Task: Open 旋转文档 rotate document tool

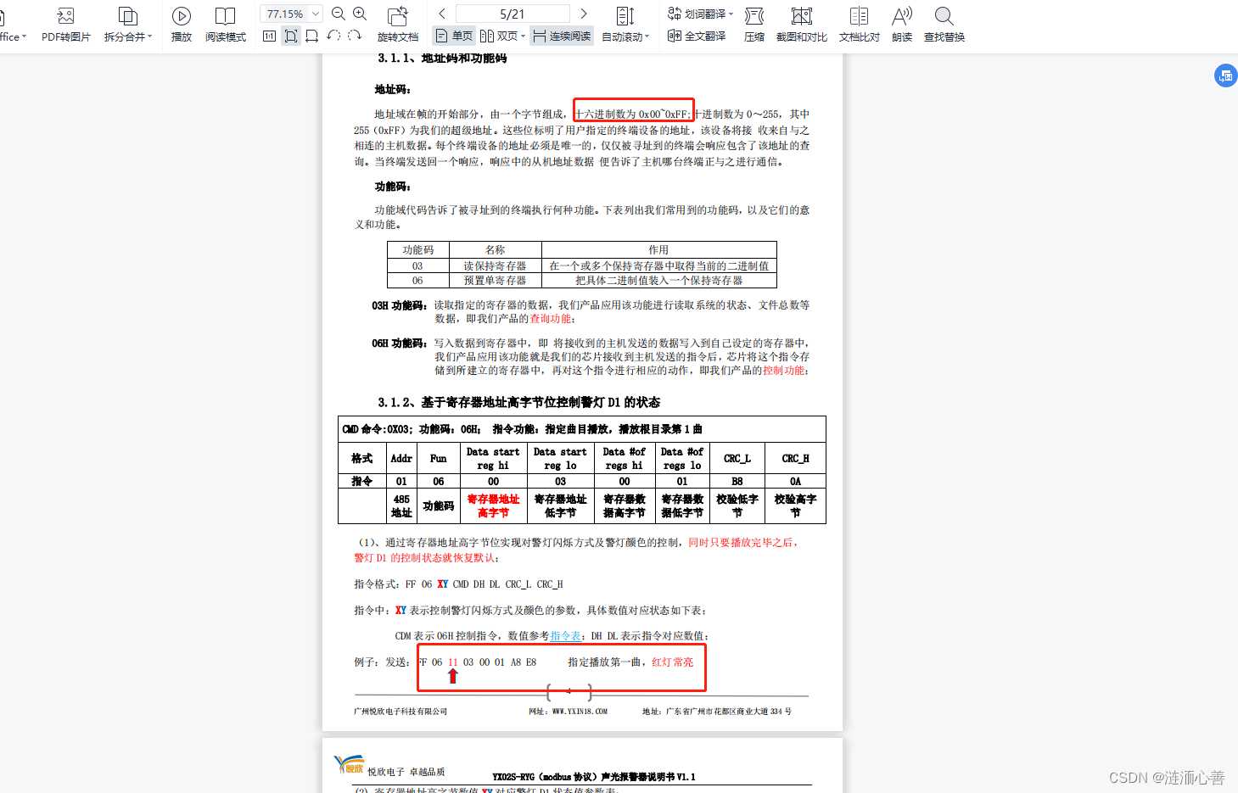Action: click(398, 25)
